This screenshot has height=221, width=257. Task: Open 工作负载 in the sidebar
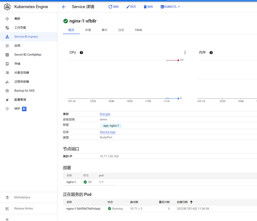[x=20, y=28]
